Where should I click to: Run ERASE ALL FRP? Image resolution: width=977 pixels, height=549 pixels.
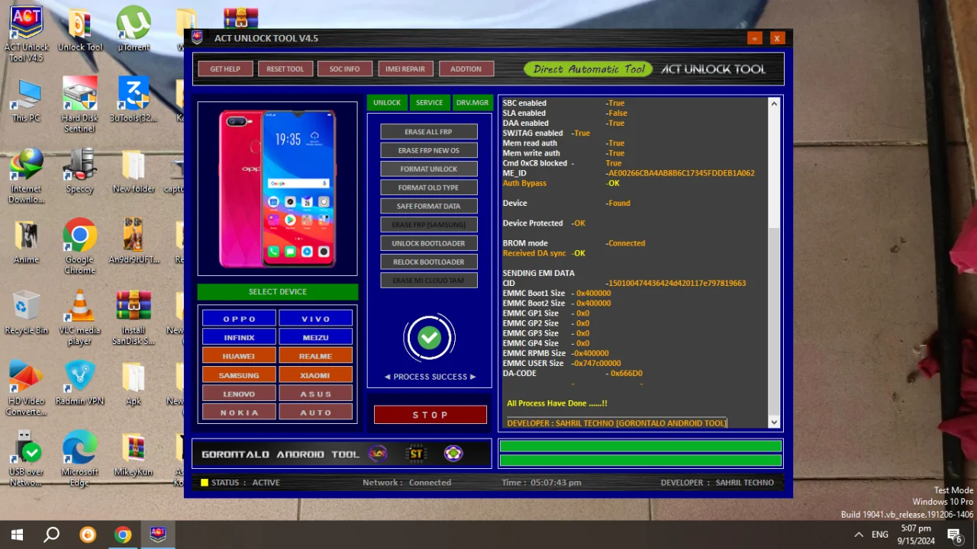429,132
